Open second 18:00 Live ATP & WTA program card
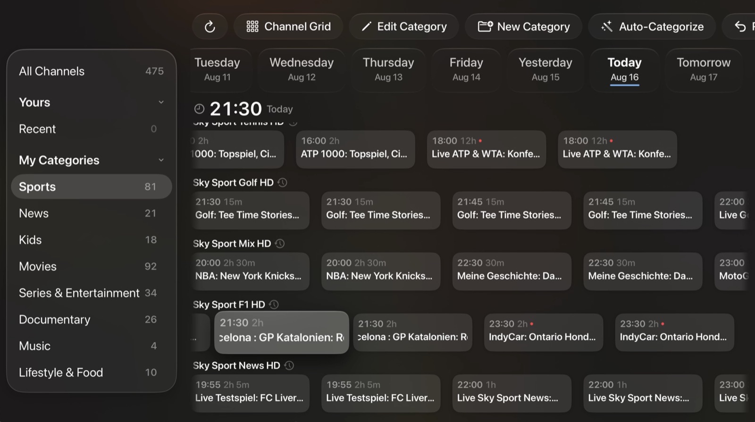 [617, 149]
